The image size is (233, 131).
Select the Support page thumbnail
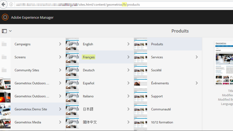[x=141, y=96]
